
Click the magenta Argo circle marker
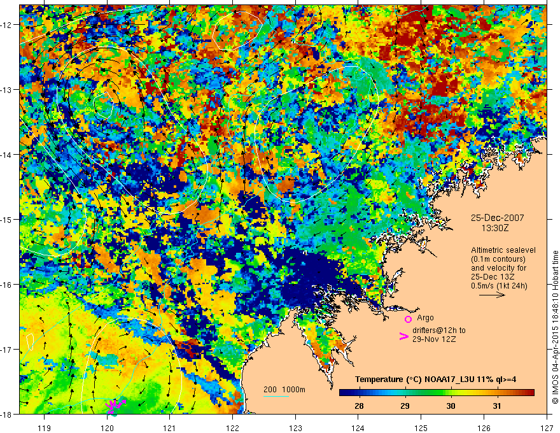[408, 319]
